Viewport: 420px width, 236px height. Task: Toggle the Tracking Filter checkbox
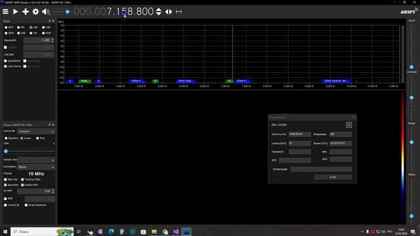coord(22,180)
